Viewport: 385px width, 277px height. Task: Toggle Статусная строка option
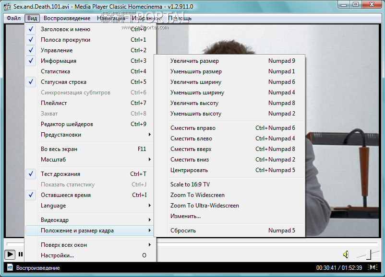click(90, 82)
